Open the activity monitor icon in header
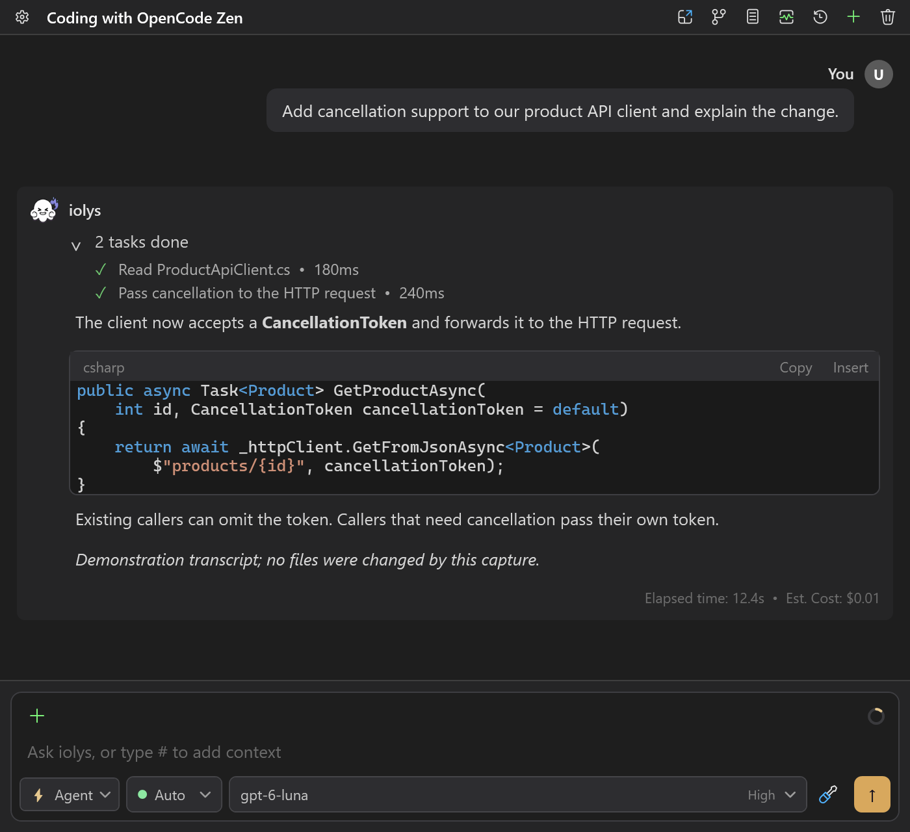This screenshot has width=910, height=832. 786,18
